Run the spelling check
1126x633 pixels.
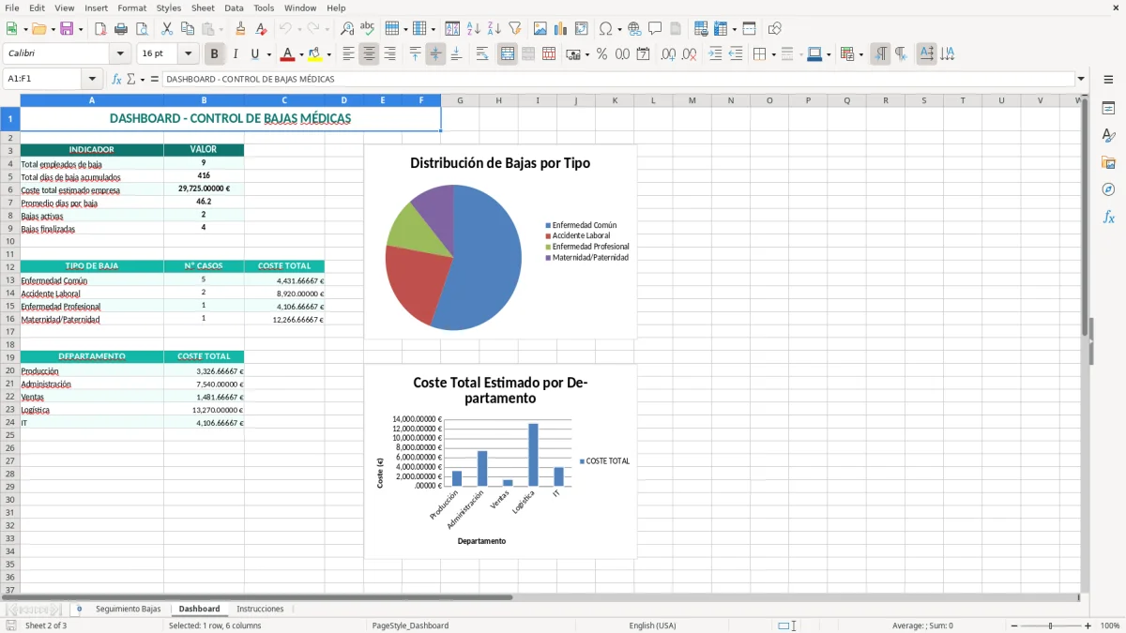pyautogui.click(x=368, y=29)
